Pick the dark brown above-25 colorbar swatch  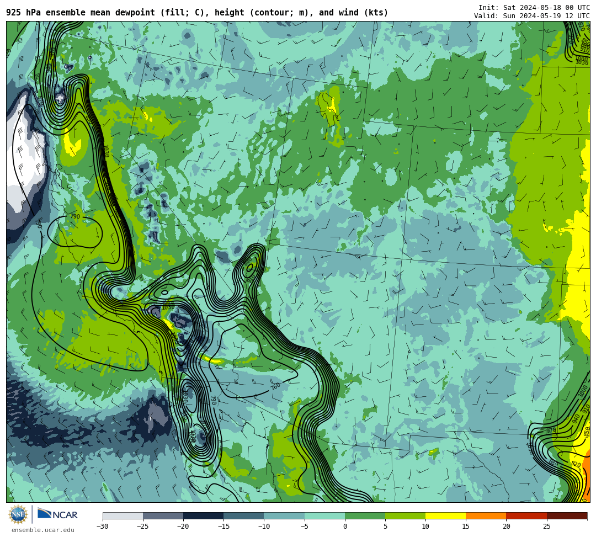(x=567, y=515)
